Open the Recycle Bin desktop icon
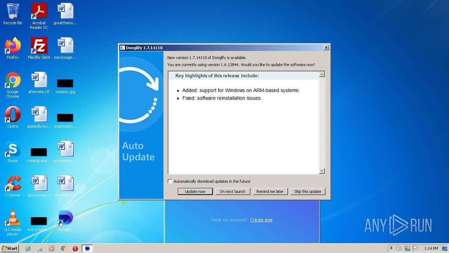 [x=13, y=14]
